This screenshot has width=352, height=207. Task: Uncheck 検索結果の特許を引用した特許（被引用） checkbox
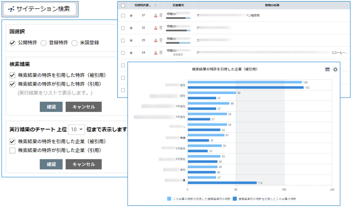click(12, 75)
